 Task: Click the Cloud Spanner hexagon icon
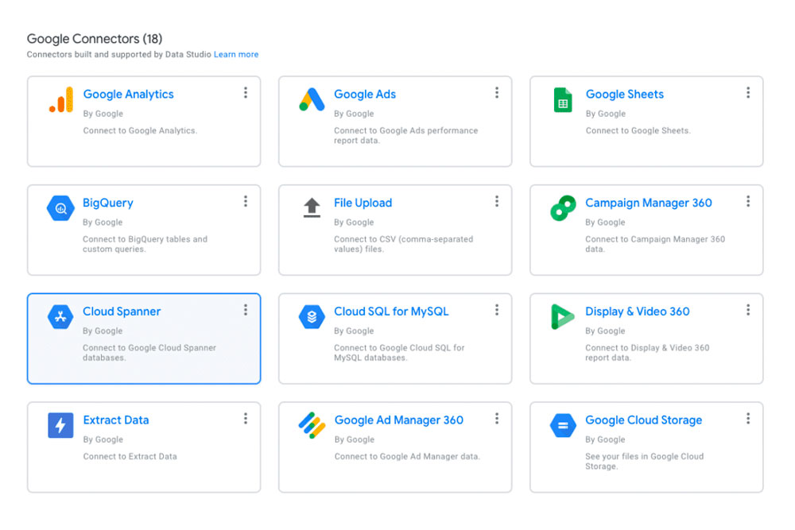61,317
